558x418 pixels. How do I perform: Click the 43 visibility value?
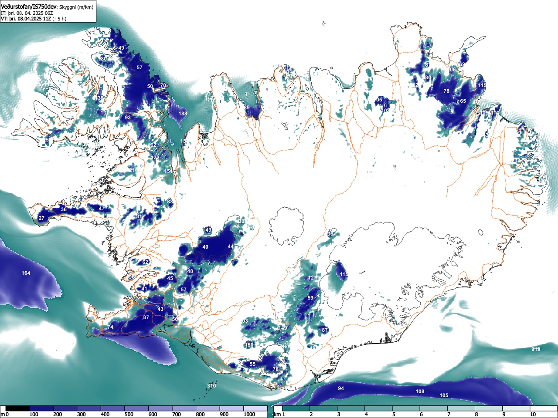160,309
